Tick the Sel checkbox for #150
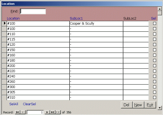163x115 pixels. (x=154, y=50)
